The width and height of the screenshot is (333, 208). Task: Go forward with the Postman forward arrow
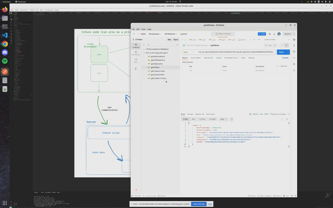[x=138, y=34]
